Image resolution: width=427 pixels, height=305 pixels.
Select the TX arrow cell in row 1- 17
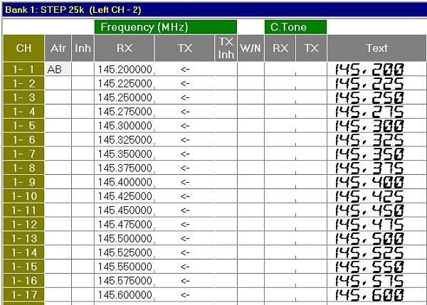(184, 295)
